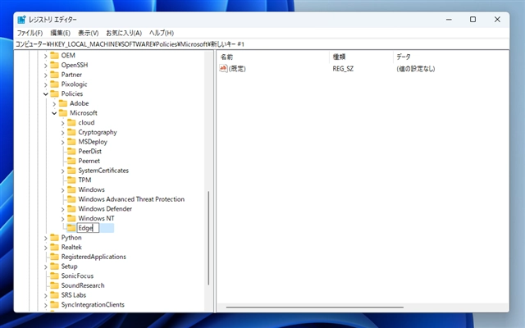The height and width of the screenshot is (328, 525).
Task: Click the SonicFocus folder icon
Action: 55,276
